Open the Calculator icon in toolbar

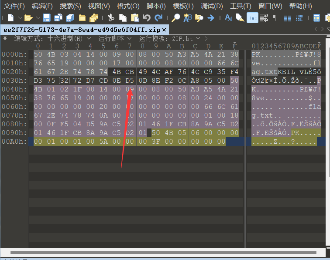317,18
